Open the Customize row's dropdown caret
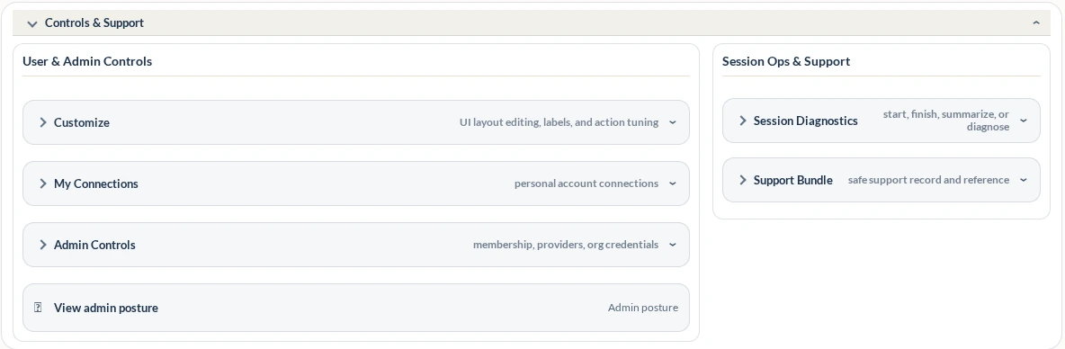Viewport: 1065px width, 349px height. (673, 123)
